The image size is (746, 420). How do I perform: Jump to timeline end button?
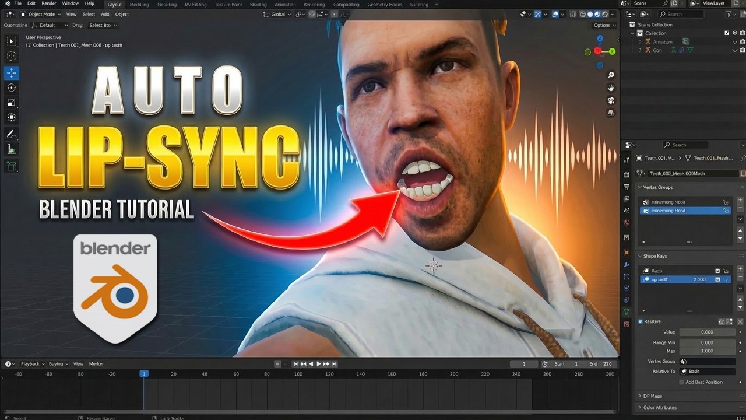pyautogui.click(x=334, y=363)
